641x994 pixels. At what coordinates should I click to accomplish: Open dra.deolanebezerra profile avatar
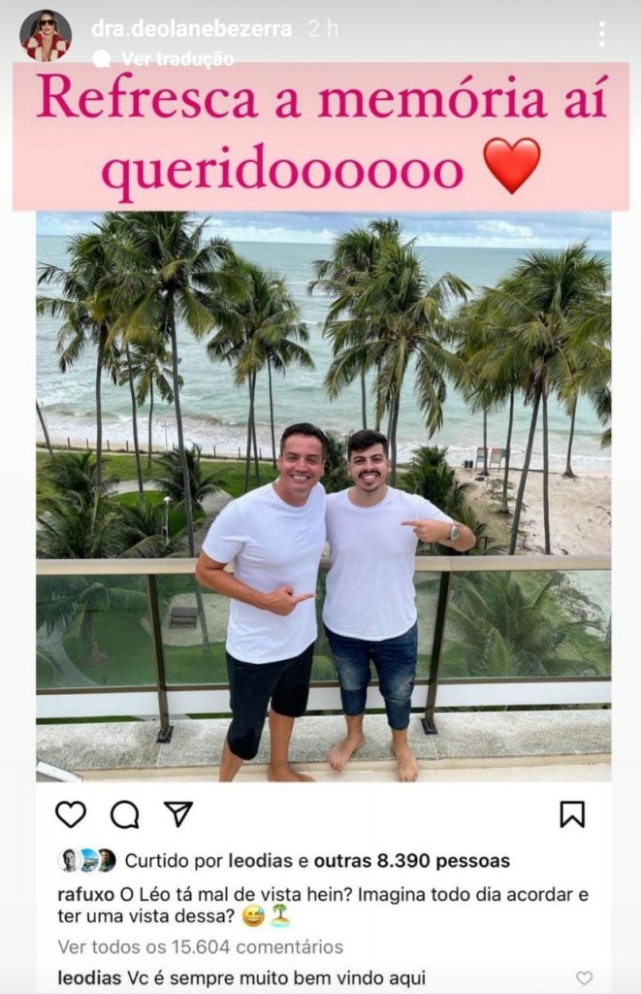click(46, 36)
